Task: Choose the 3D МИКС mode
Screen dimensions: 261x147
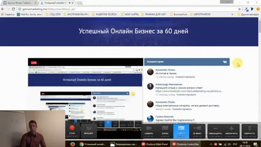Action: pos(197,131)
